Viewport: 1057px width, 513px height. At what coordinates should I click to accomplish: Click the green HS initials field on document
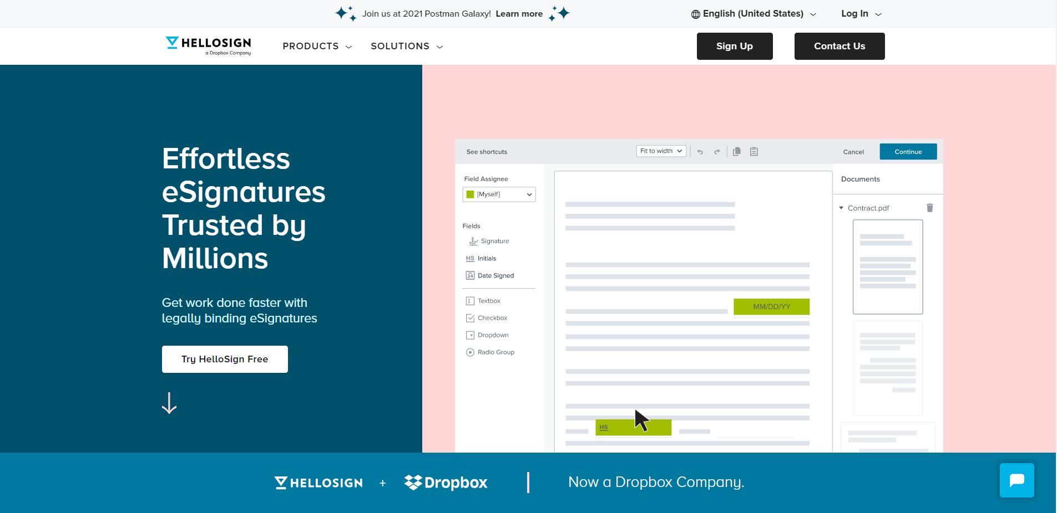coord(633,427)
